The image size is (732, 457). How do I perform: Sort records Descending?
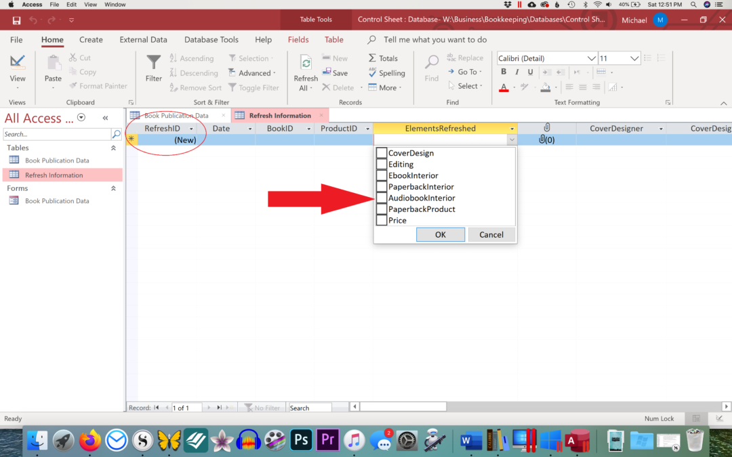click(193, 73)
